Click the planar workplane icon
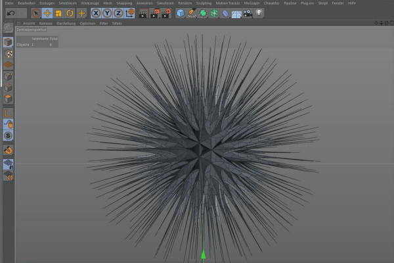Screen dimensions: 394x263 pyautogui.click(x=8, y=176)
